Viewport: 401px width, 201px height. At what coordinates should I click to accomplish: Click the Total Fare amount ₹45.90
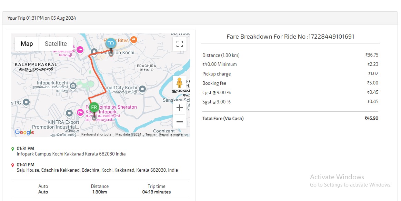pyautogui.click(x=371, y=118)
